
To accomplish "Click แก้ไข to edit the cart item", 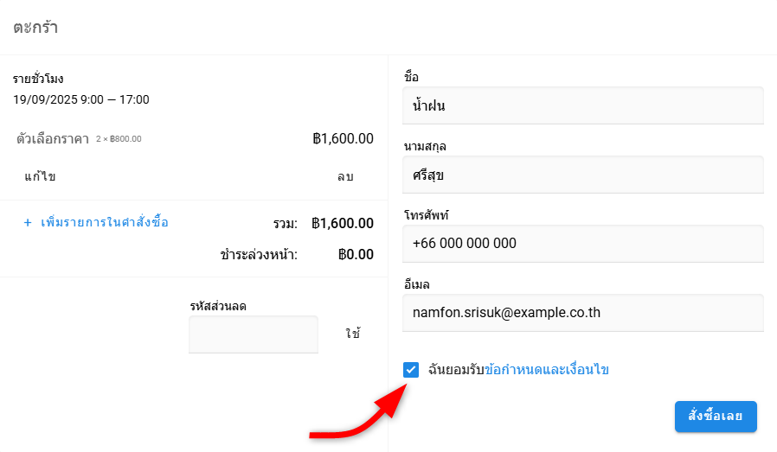I will tap(40, 176).
